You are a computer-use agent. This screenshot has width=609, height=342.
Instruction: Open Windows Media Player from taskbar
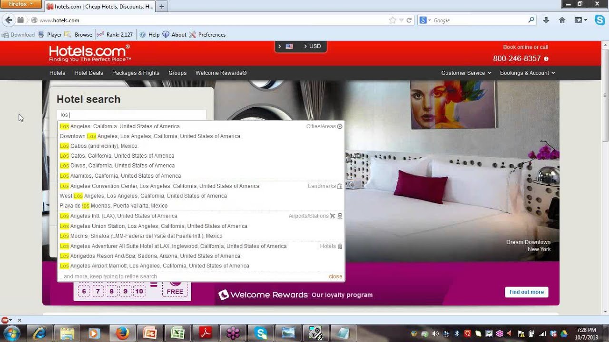coord(94,333)
